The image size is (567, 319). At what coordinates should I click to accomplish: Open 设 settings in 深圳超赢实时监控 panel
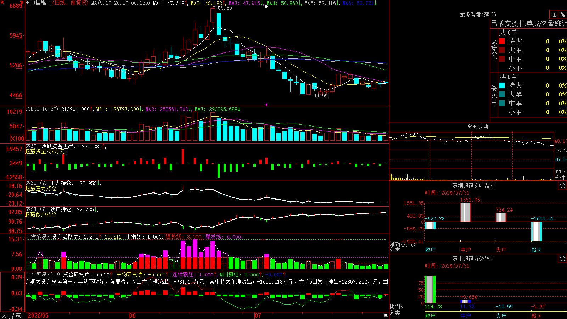click(562, 185)
